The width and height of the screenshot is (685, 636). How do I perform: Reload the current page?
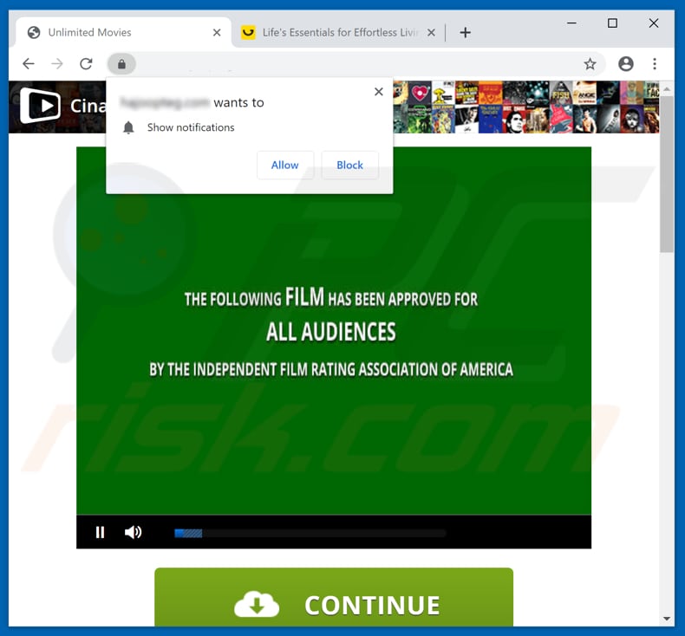(86, 64)
